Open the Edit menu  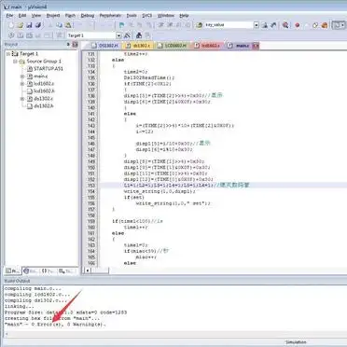click(22, 15)
